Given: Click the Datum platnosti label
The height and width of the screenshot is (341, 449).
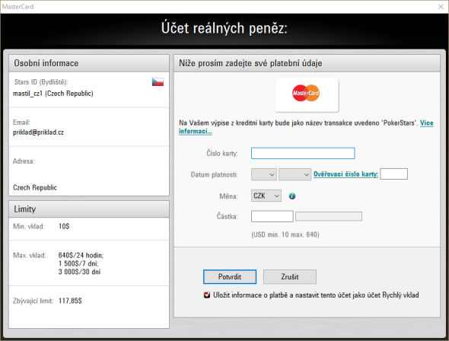Looking at the screenshot, I should 214,174.
